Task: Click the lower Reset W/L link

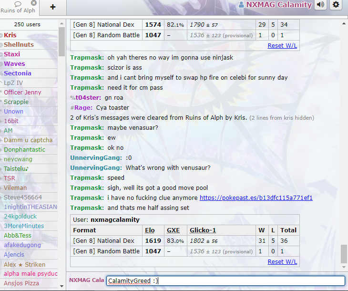Action: 282,261
